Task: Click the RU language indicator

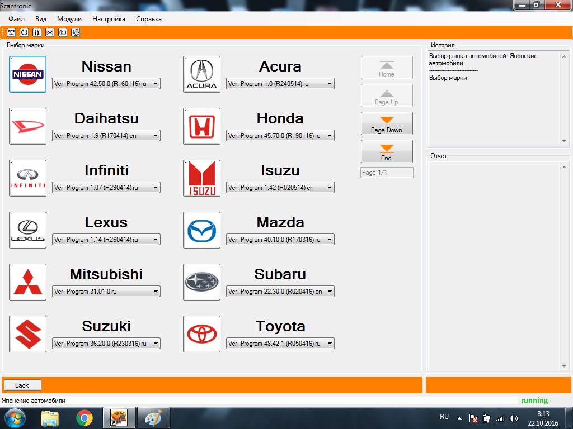Action: pyautogui.click(x=444, y=417)
